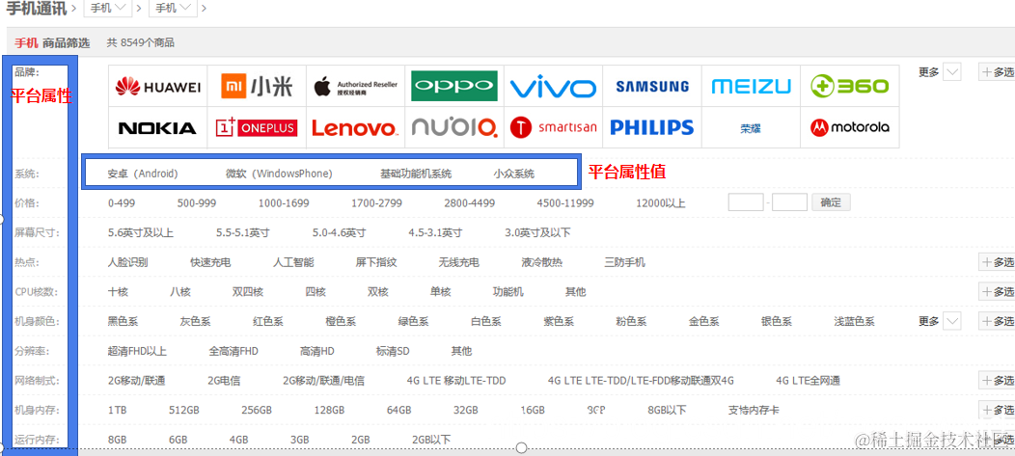This screenshot has width=1015, height=456.
Task: Select resolution 超清FHD以上
Action: pos(137,351)
